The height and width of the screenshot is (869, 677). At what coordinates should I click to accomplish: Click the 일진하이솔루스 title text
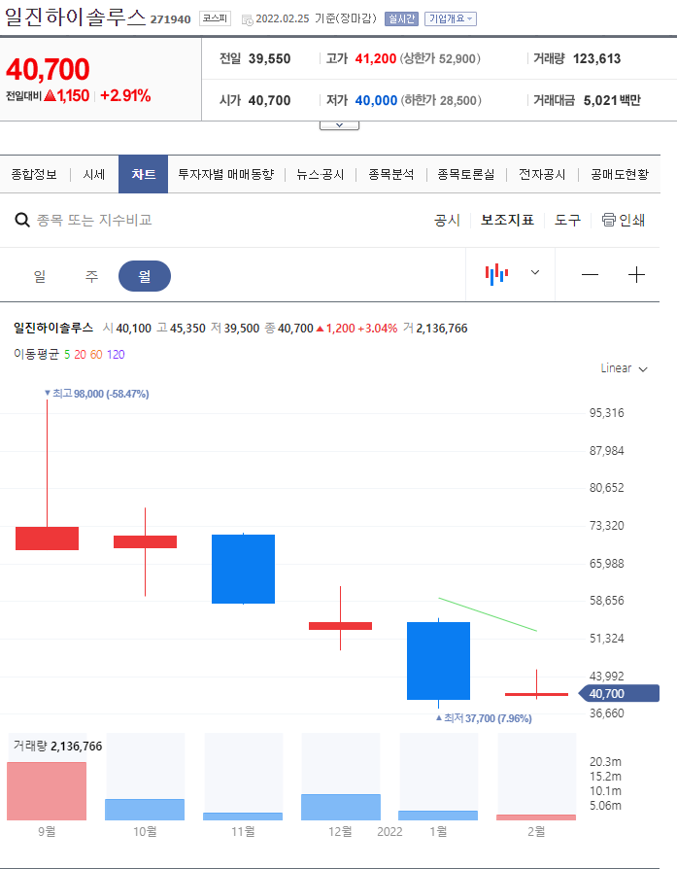pyautogui.click(x=76, y=17)
